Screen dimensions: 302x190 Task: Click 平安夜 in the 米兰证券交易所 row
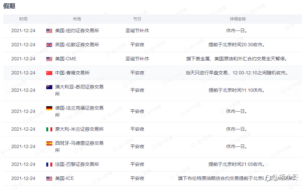click(137, 129)
